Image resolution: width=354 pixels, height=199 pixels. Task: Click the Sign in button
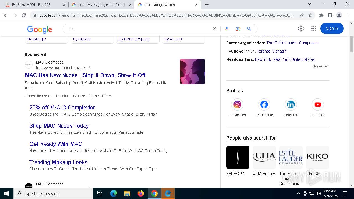click(x=332, y=28)
